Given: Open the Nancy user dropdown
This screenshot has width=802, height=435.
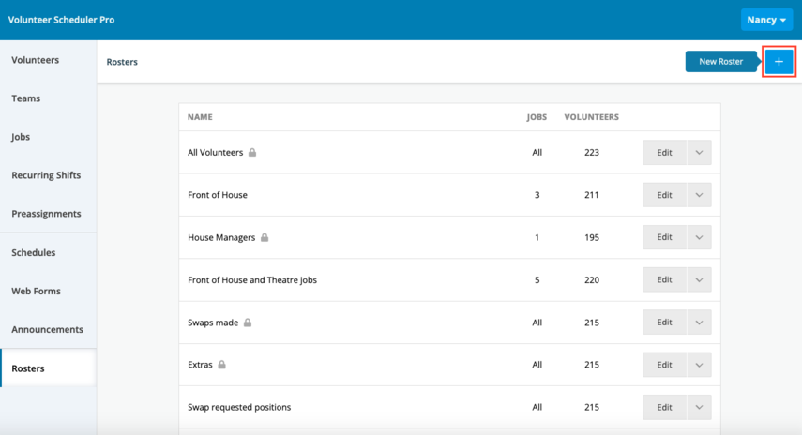Looking at the screenshot, I should (766, 20).
